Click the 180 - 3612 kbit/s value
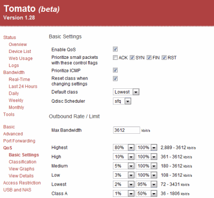 coord(177,166)
